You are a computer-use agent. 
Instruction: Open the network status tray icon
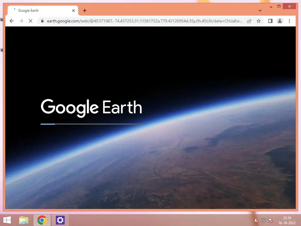click(264, 220)
